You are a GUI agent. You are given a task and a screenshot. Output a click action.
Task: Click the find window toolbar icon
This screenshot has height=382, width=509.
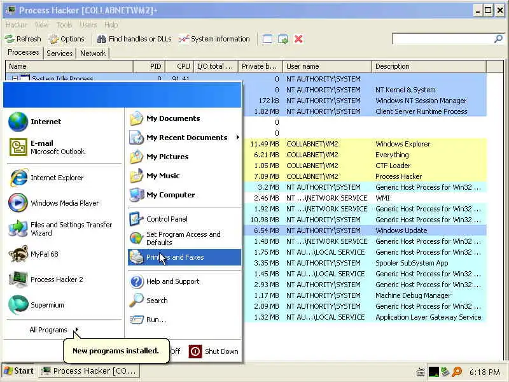click(267, 39)
